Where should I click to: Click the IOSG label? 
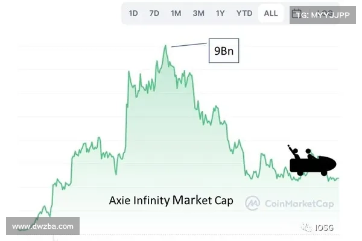325,228
